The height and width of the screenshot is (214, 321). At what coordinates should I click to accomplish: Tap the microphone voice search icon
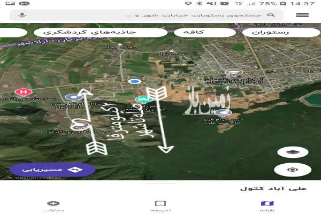tap(22, 15)
